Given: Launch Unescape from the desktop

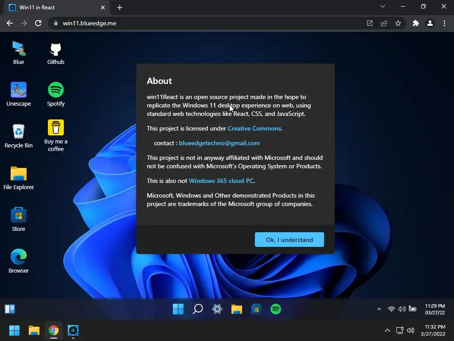Looking at the screenshot, I should (x=19, y=95).
